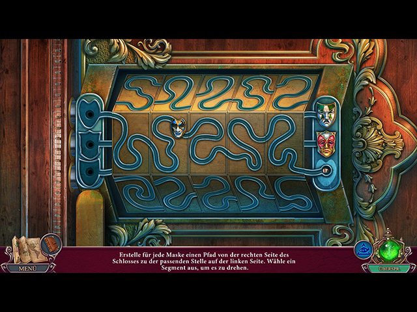Click the upper first-column pipe tile
This screenshot has height=312, width=417.
[x=135, y=93]
